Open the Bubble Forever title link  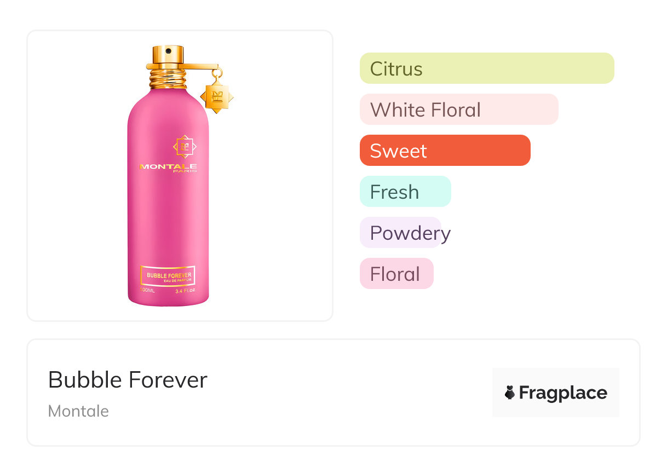point(128,380)
